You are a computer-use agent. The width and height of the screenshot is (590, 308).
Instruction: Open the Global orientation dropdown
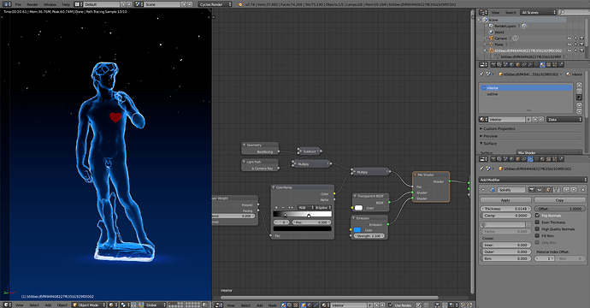click(x=156, y=305)
